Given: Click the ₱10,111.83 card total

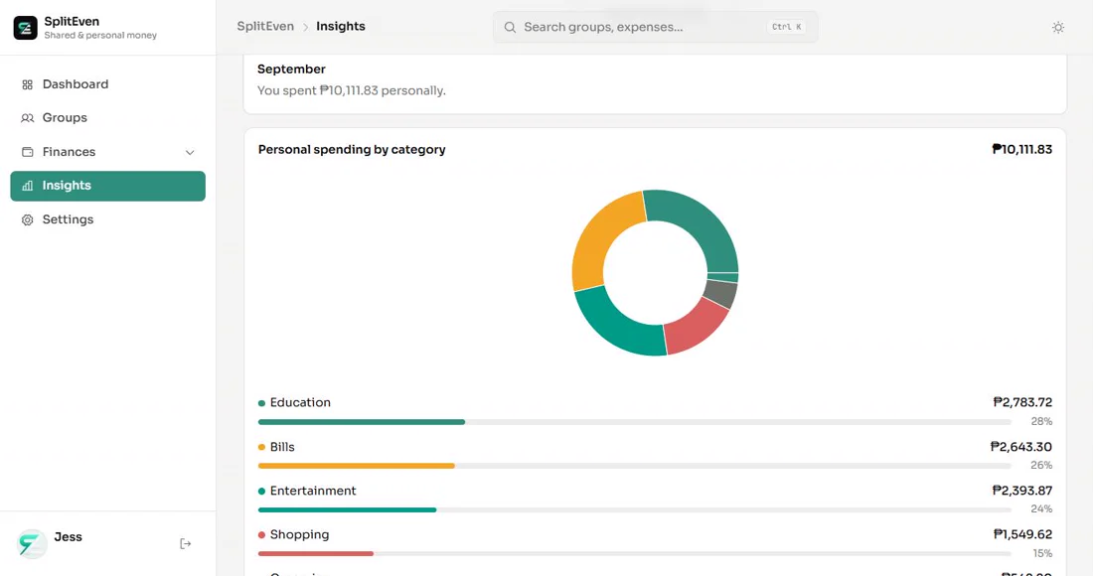Looking at the screenshot, I should (1021, 149).
